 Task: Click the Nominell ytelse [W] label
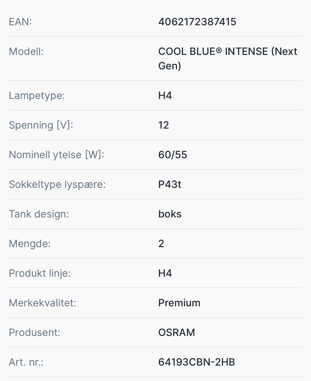click(57, 155)
